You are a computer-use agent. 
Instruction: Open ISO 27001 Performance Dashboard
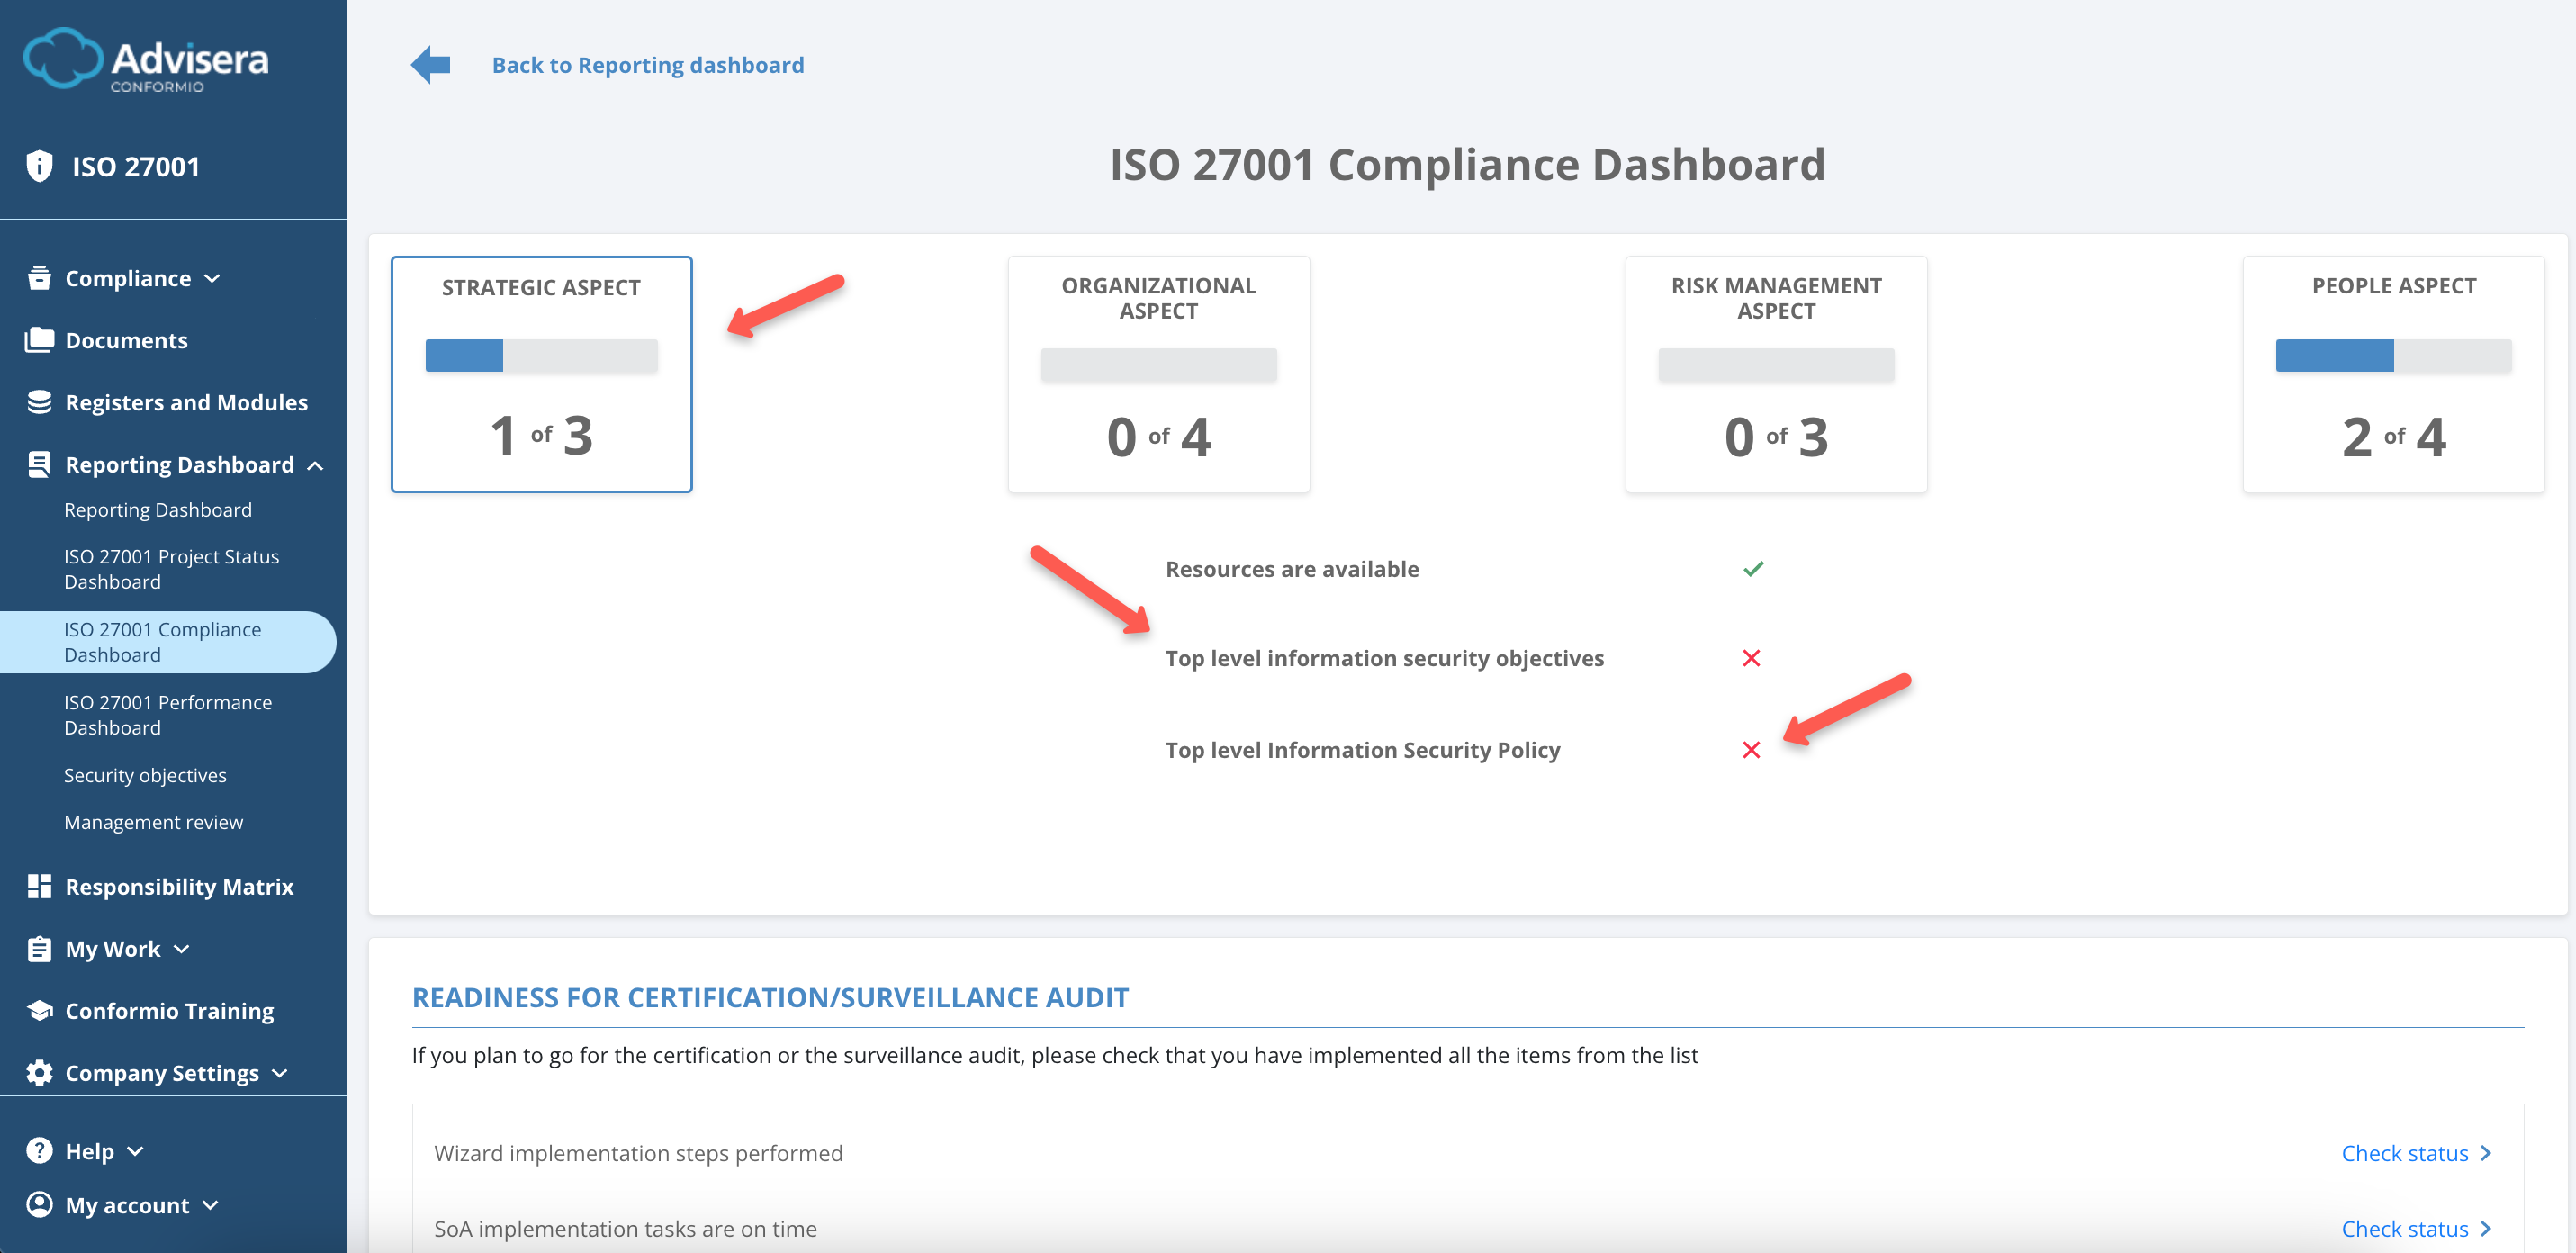167,714
